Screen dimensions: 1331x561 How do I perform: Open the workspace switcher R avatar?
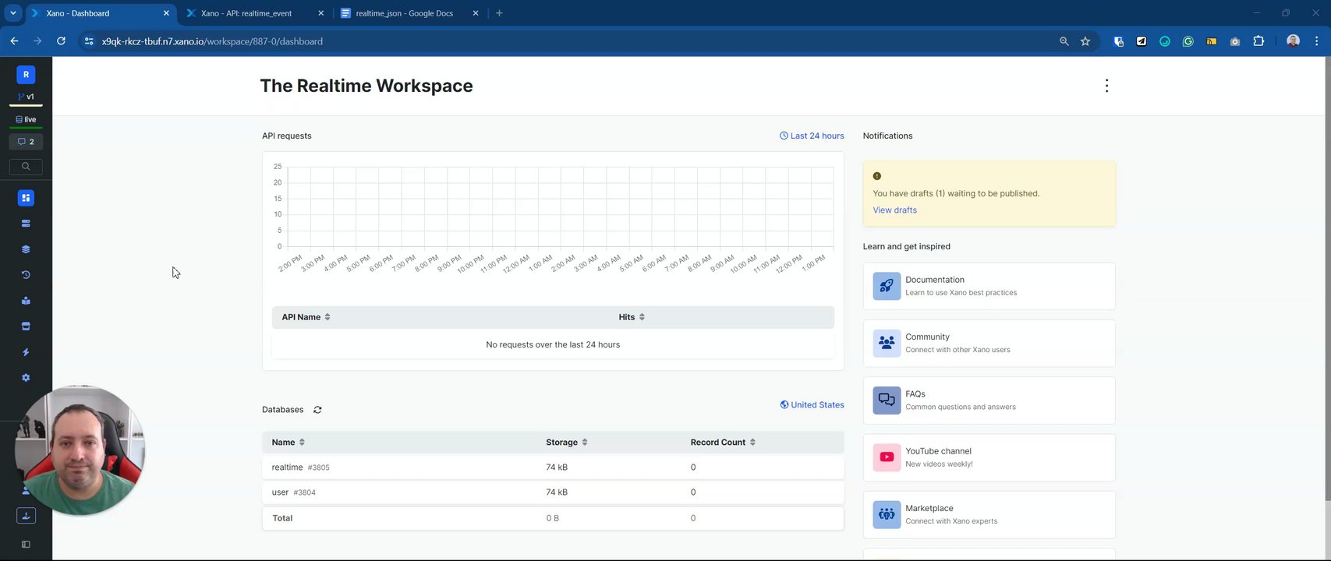tap(26, 75)
